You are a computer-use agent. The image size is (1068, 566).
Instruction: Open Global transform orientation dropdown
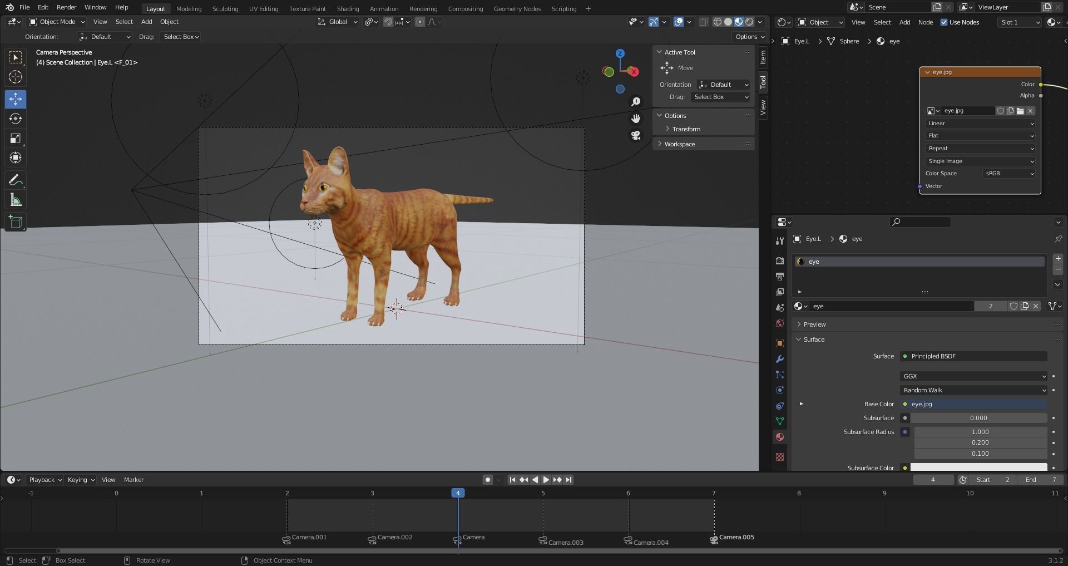coord(338,22)
